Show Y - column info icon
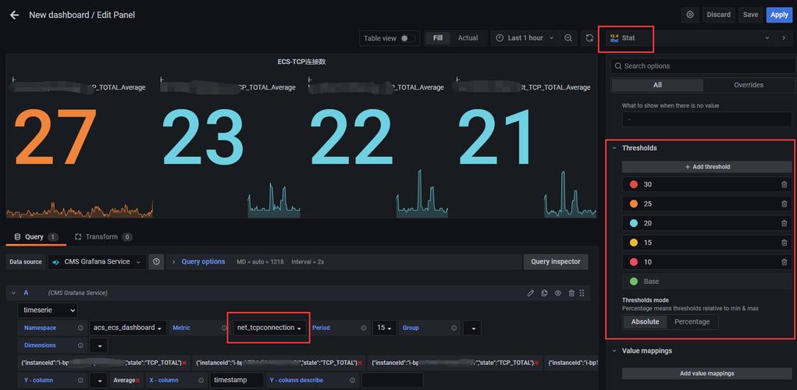 pos(80,381)
